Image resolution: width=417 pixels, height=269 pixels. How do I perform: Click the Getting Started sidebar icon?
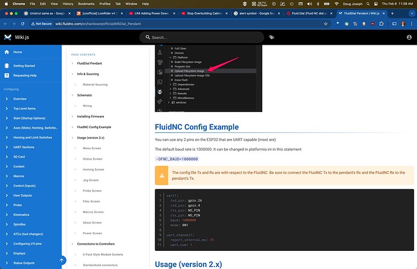click(x=7, y=66)
